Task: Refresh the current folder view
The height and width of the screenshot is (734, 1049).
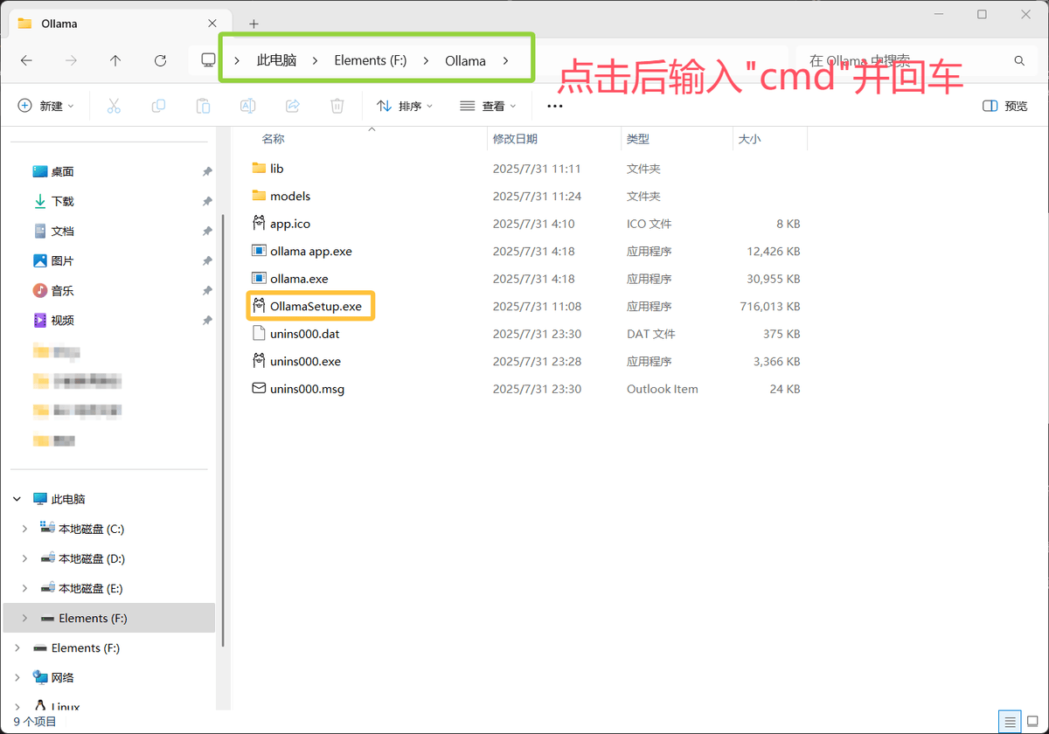Action: [160, 60]
